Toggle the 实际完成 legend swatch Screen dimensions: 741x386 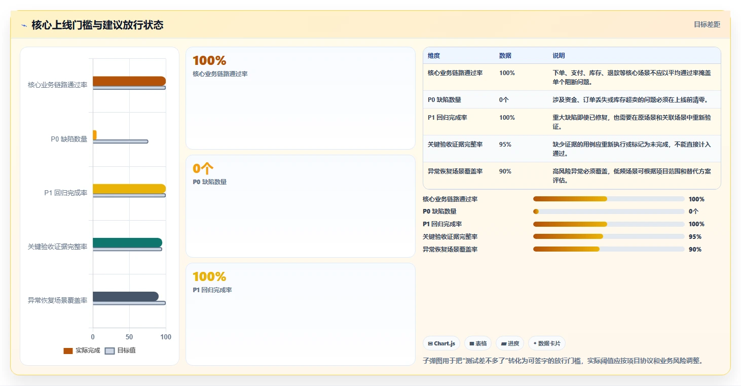(68, 351)
